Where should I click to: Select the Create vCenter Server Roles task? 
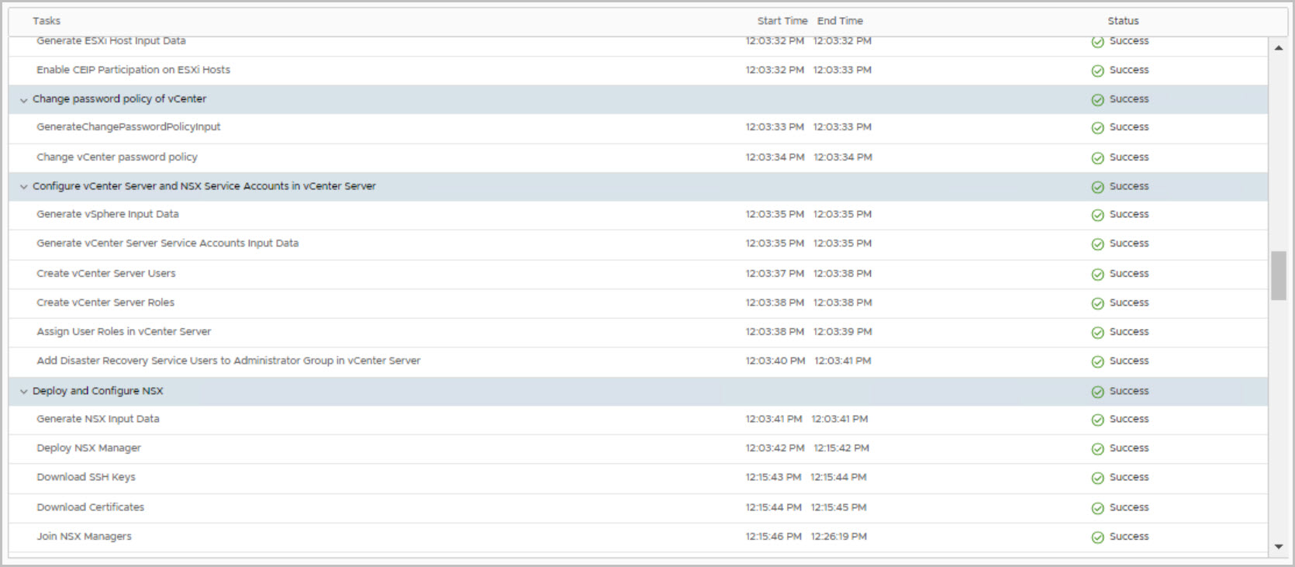coord(105,303)
